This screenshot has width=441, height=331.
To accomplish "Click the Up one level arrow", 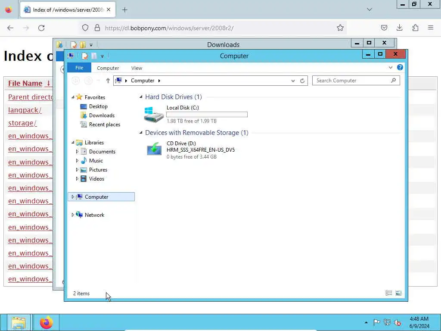I will 108,81.
